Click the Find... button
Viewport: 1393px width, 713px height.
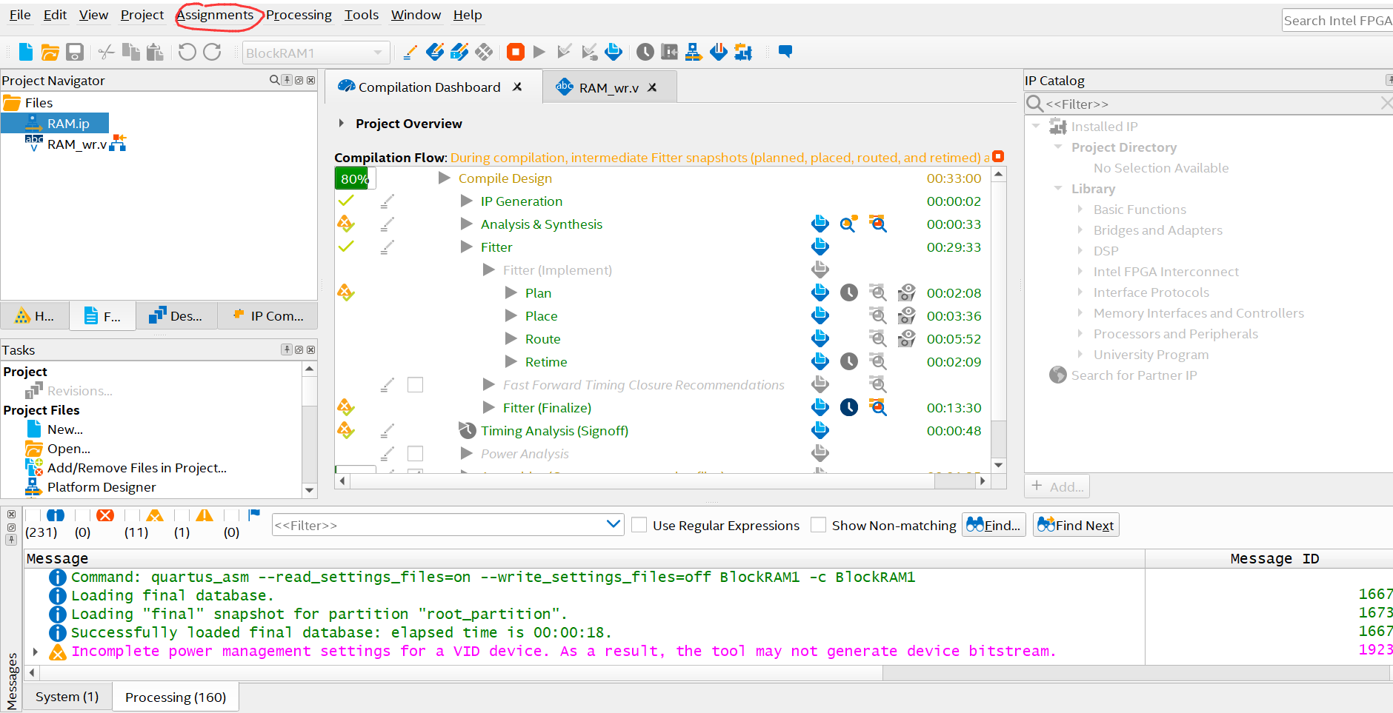click(x=994, y=525)
